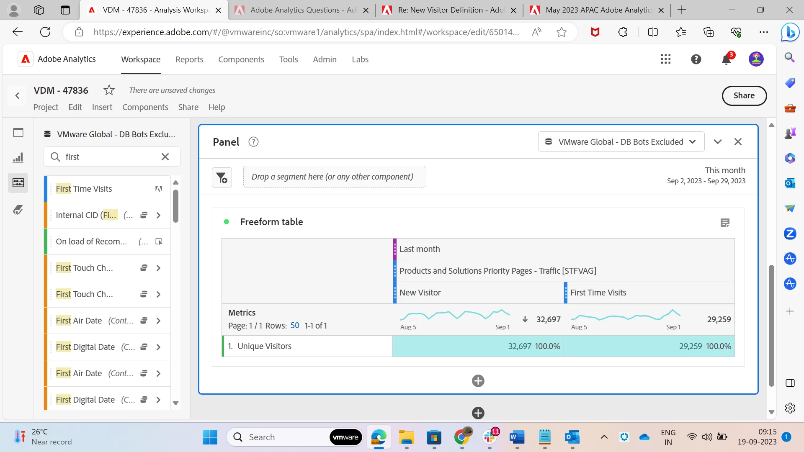Open the Panels icon in left rail
The width and height of the screenshot is (804, 452).
click(x=18, y=133)
